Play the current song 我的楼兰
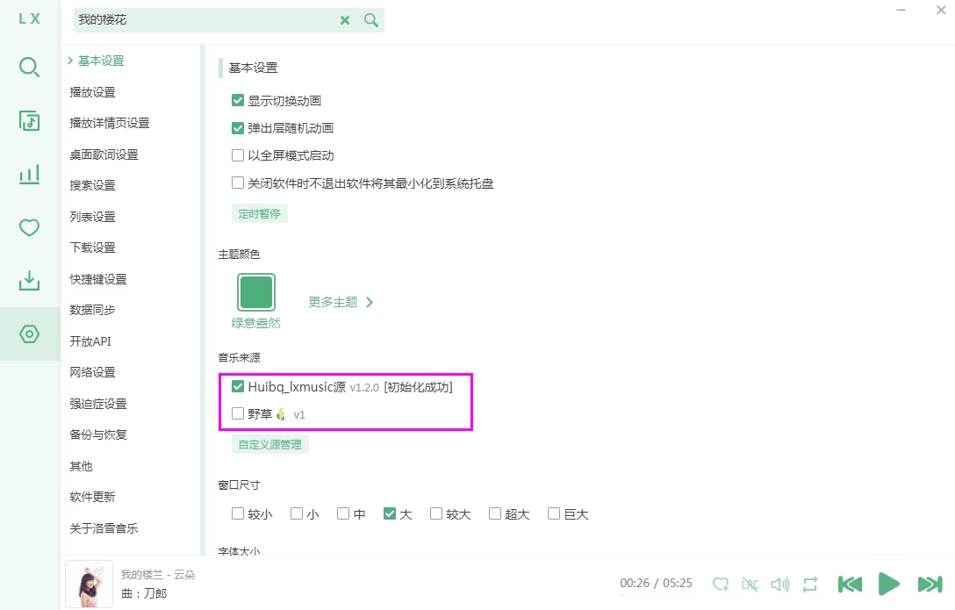955x610 pixels. [889, 584]
